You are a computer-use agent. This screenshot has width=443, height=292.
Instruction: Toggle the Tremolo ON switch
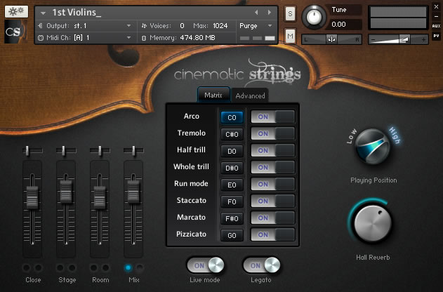point(272,133)
